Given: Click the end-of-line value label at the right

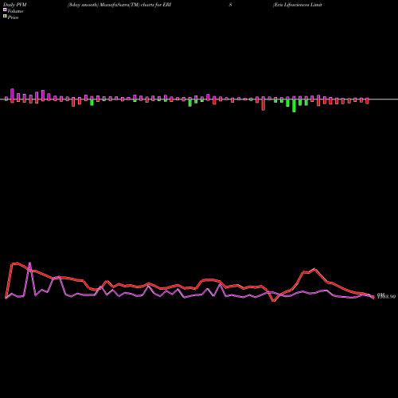Looking at the screenshot, I should click(386, 296).
